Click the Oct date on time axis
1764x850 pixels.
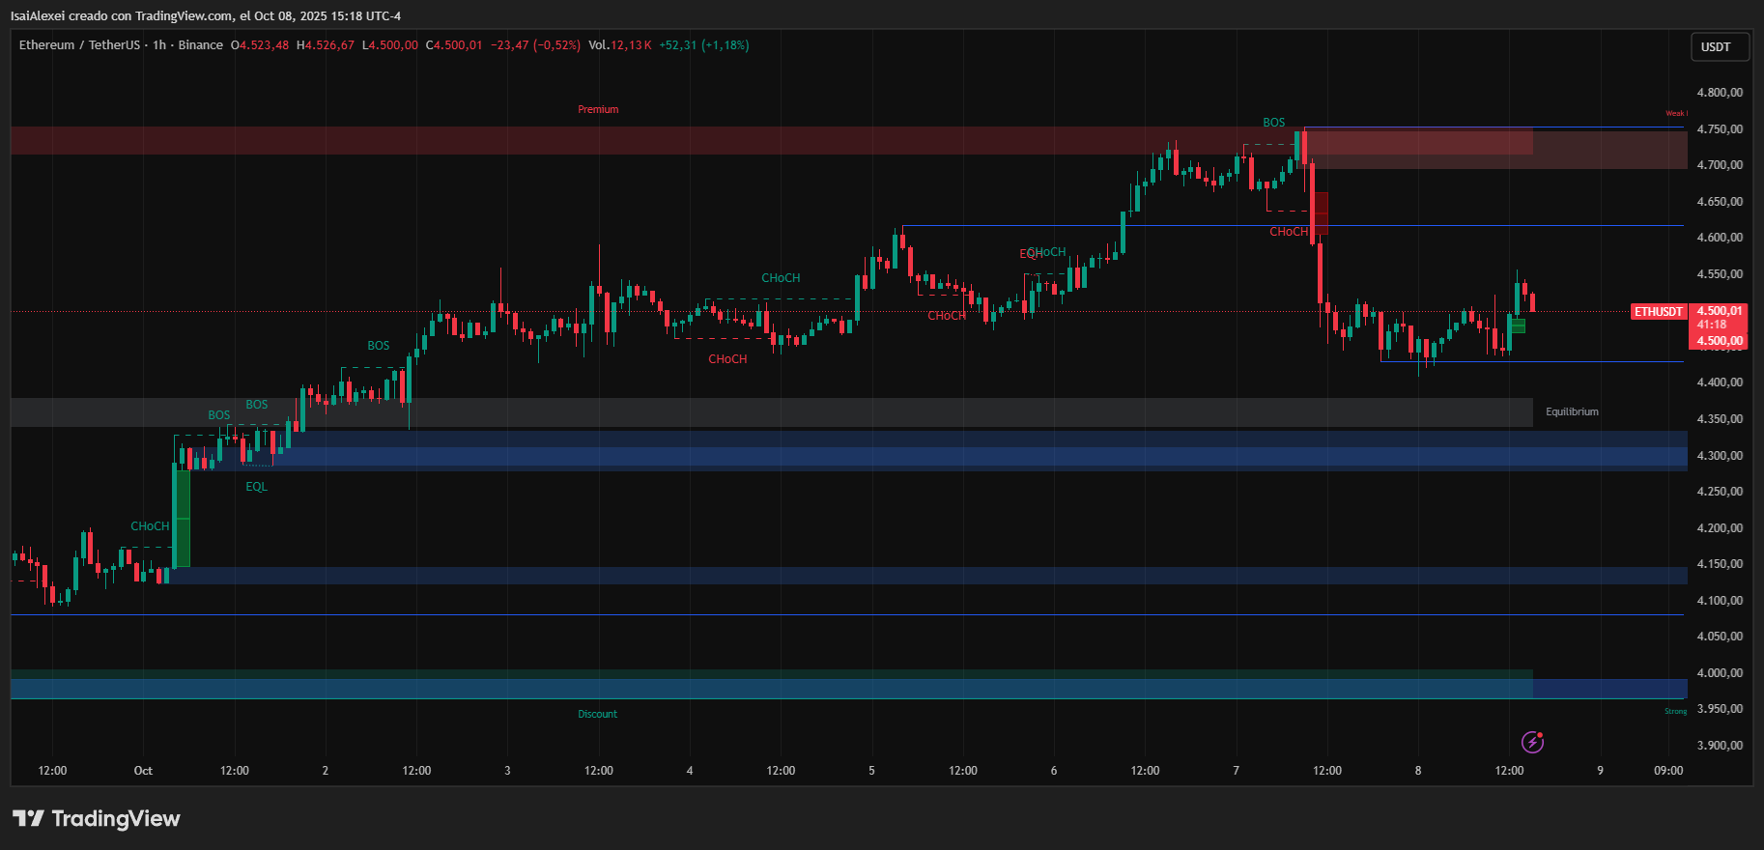pos(143,771)
